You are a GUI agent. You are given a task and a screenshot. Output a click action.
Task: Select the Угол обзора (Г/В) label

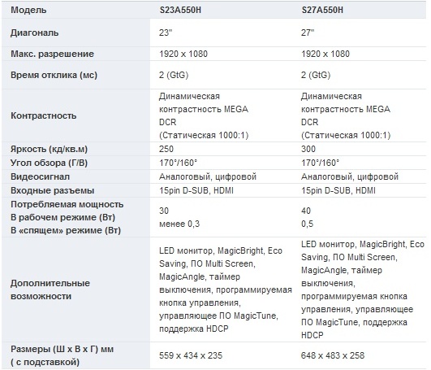click(49, 163)
